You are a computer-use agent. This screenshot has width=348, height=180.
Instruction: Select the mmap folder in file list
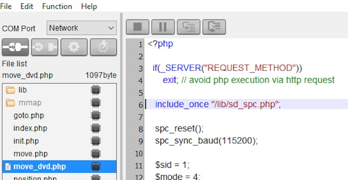point(59,103)
